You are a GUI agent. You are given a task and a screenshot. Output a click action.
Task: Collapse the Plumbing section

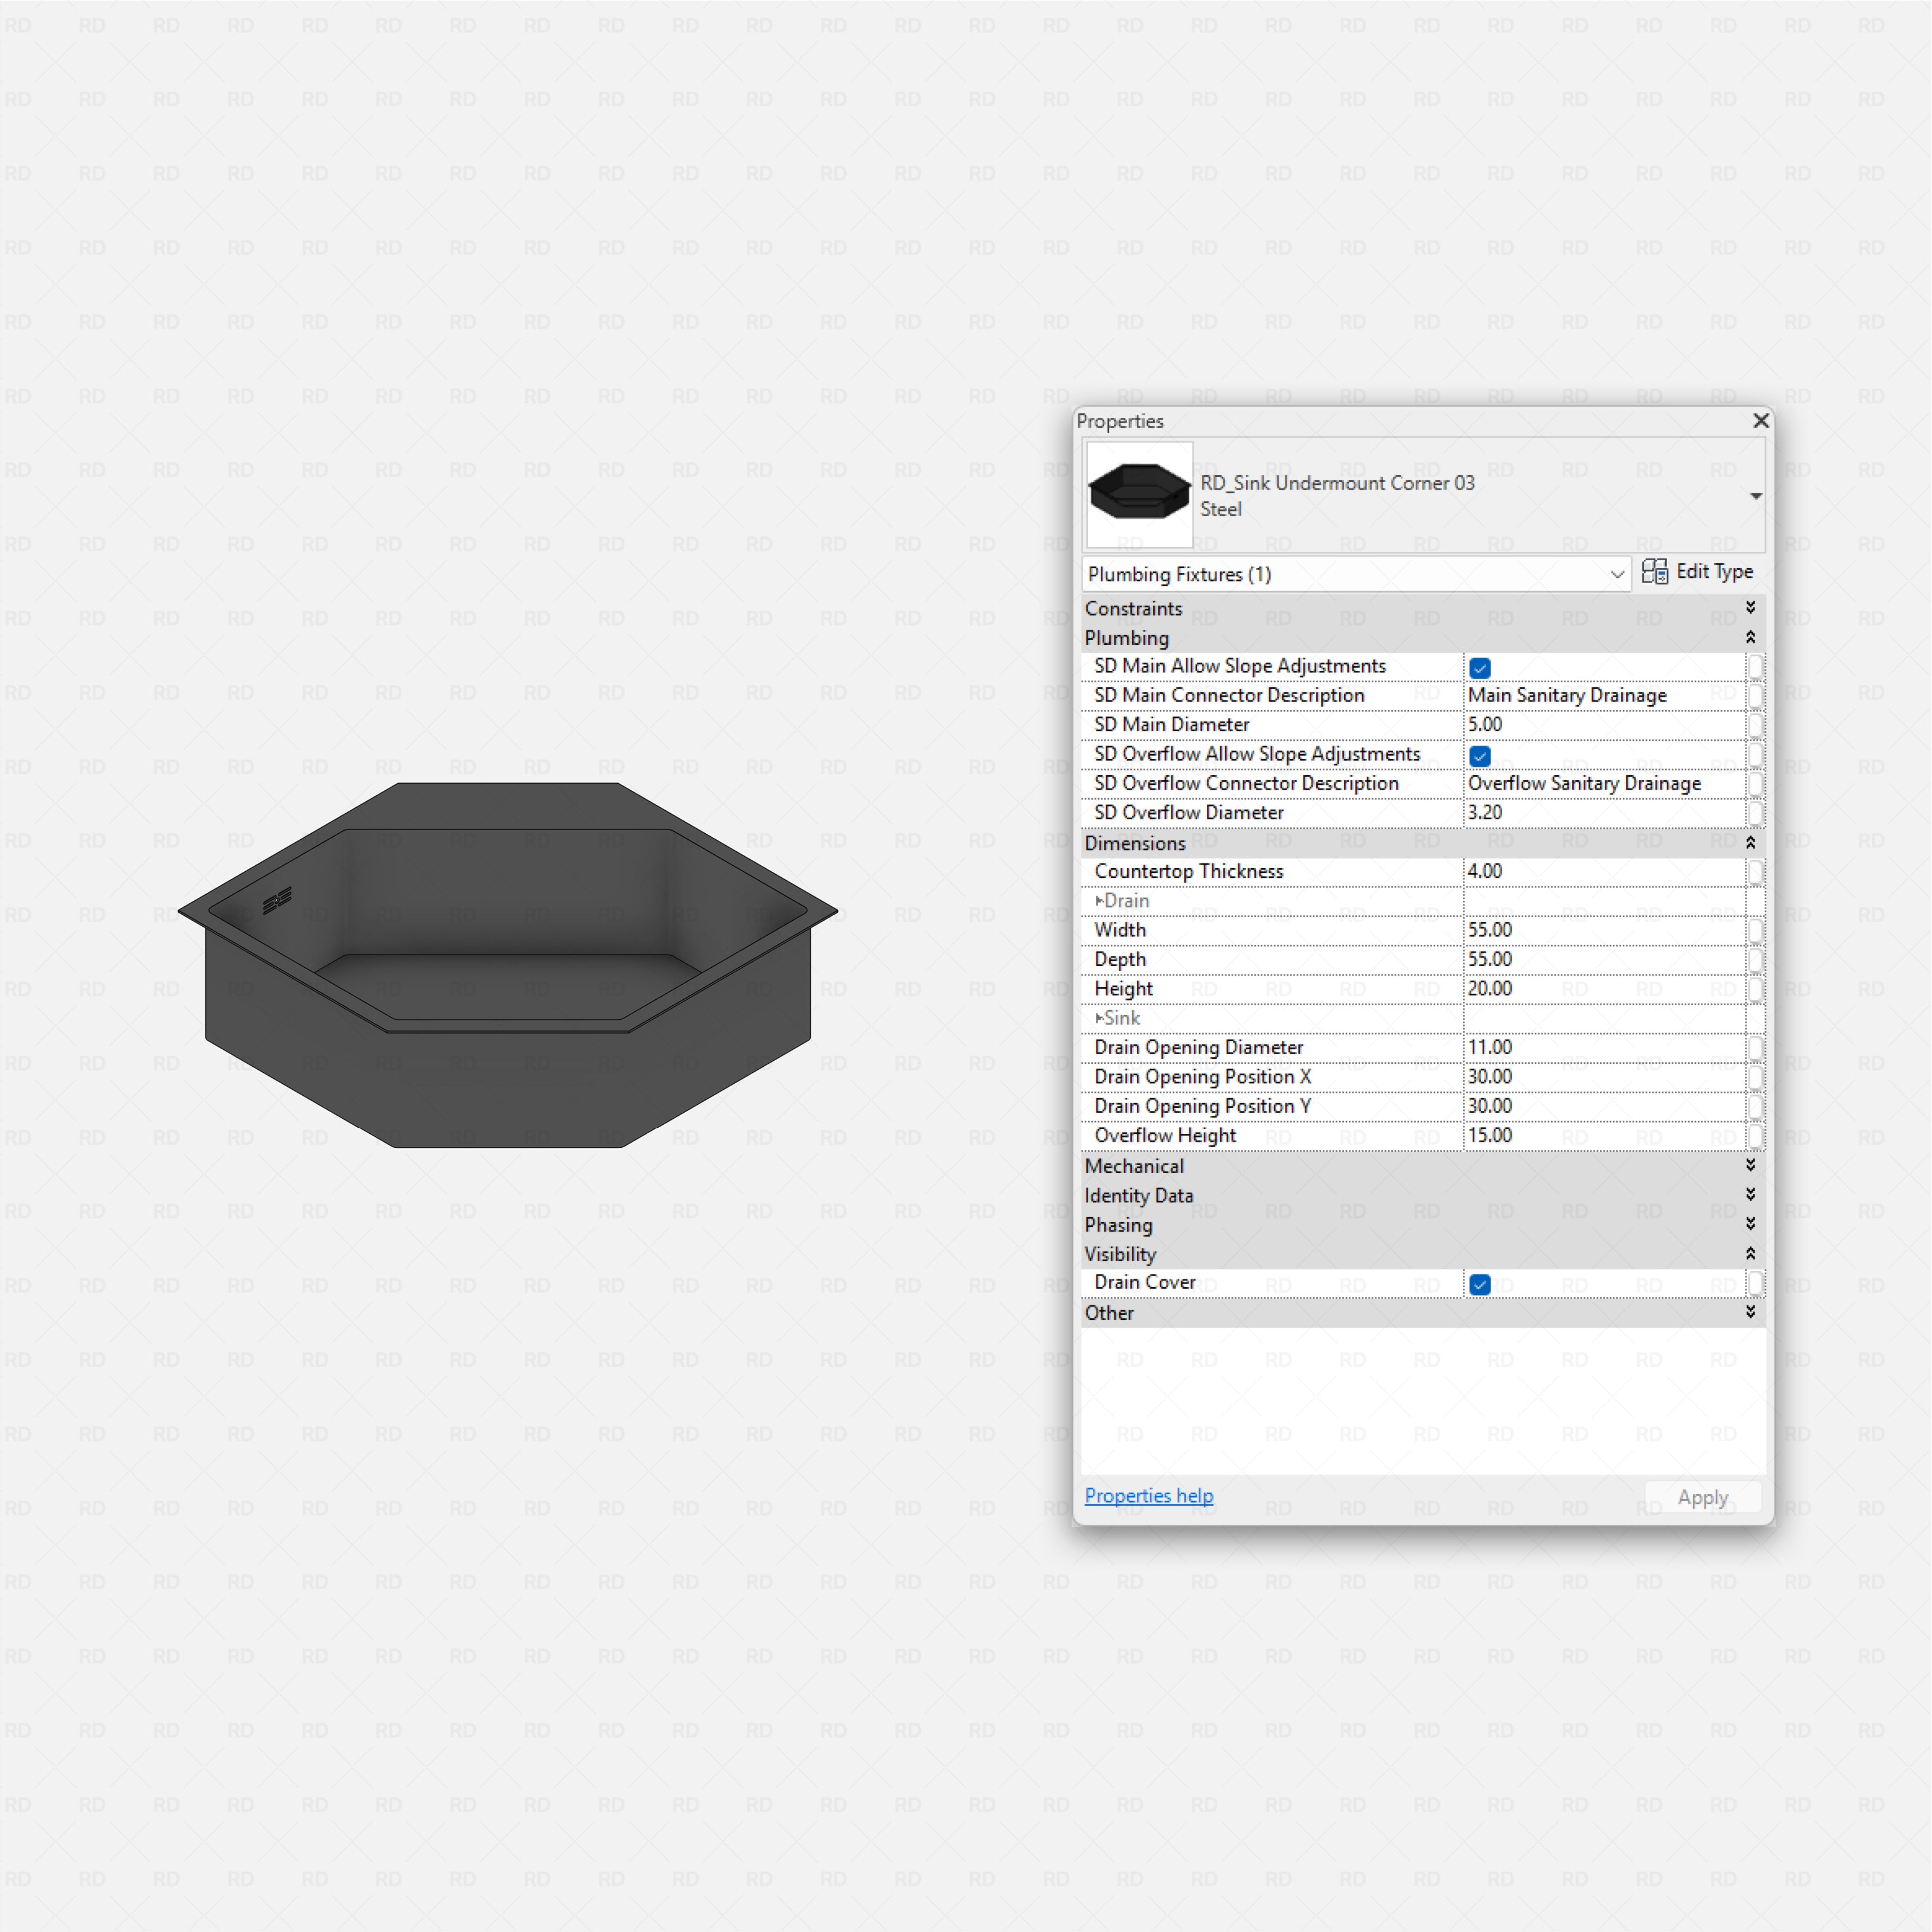(x=1751, y=637)
